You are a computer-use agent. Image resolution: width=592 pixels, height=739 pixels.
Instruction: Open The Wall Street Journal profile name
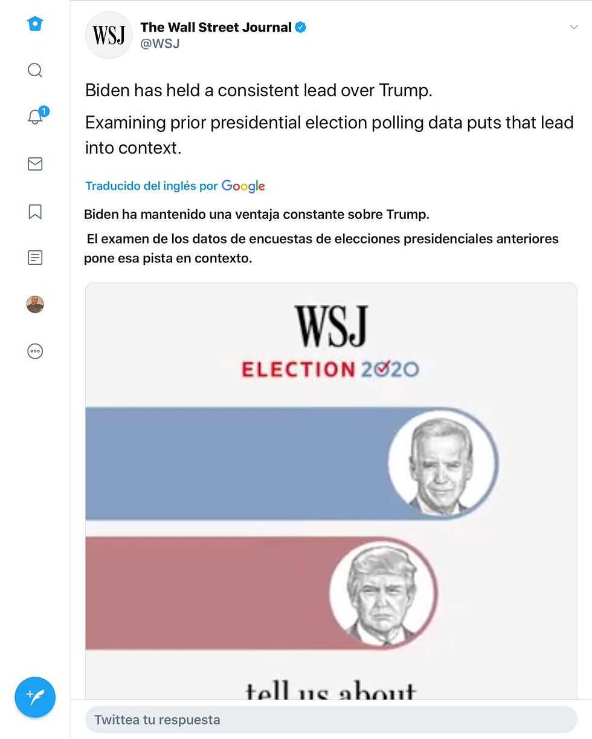point(216,27)
